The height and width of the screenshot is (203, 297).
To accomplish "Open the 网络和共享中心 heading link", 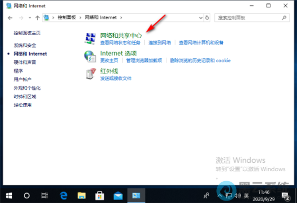I will (121, 36).
